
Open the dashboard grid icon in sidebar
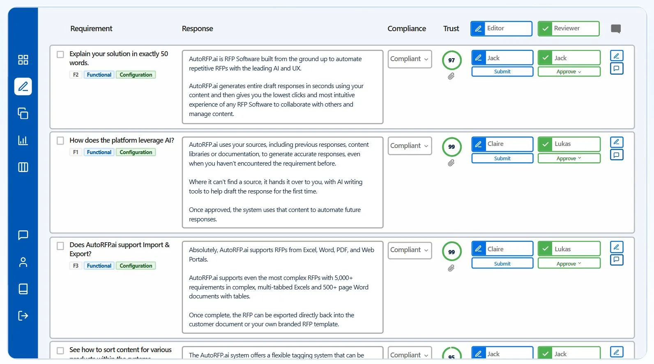point(23,60)
